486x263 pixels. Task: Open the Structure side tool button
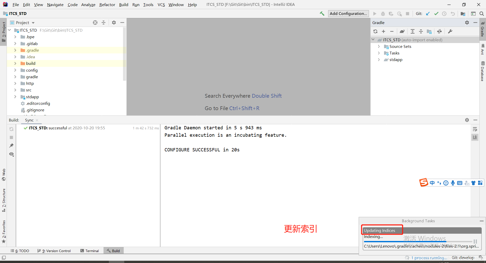4,200
